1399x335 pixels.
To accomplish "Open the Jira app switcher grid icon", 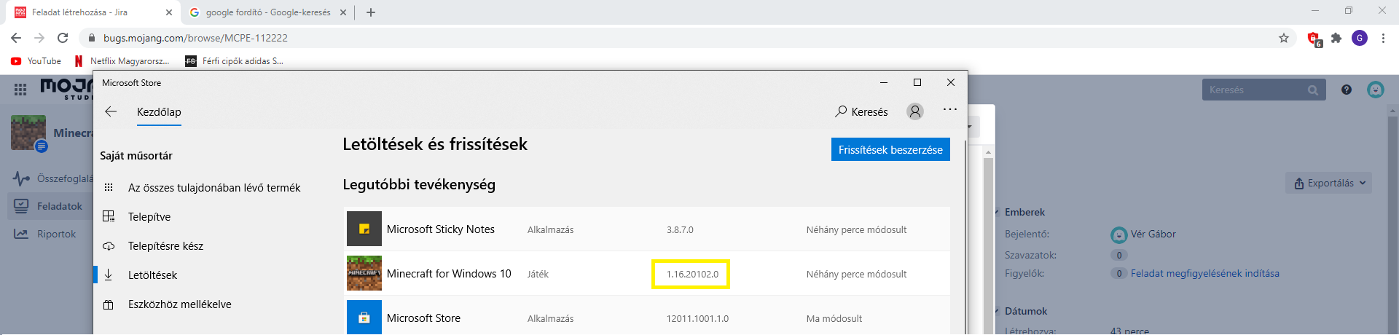I will pos(20,90).
